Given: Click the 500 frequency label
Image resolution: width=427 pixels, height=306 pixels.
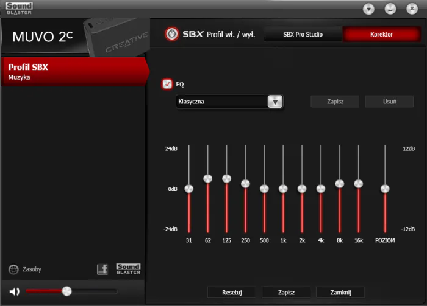Looking at the screenshot, I should 264,240.
